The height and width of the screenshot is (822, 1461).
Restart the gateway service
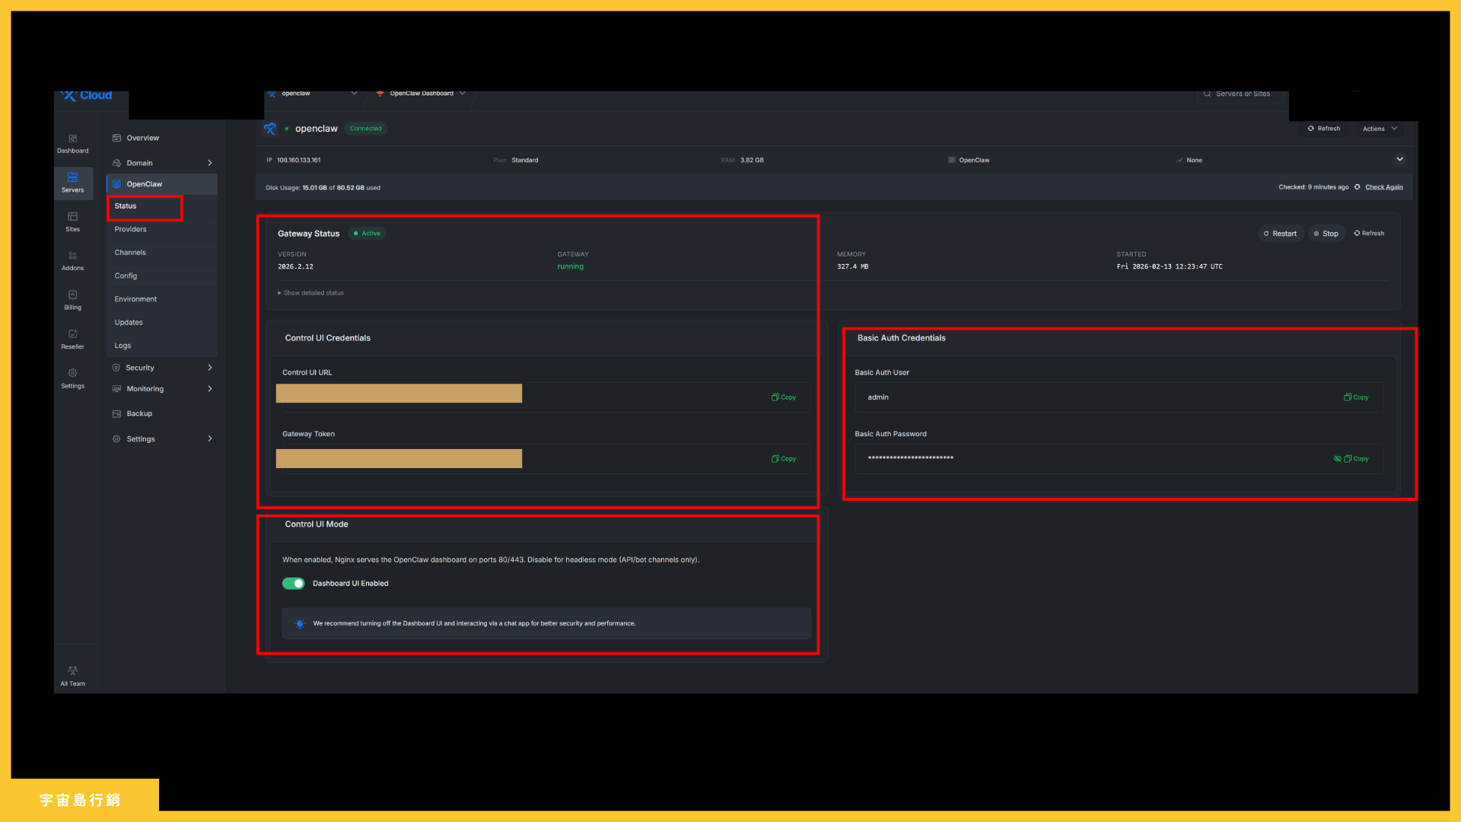[x=1280, y=233]
